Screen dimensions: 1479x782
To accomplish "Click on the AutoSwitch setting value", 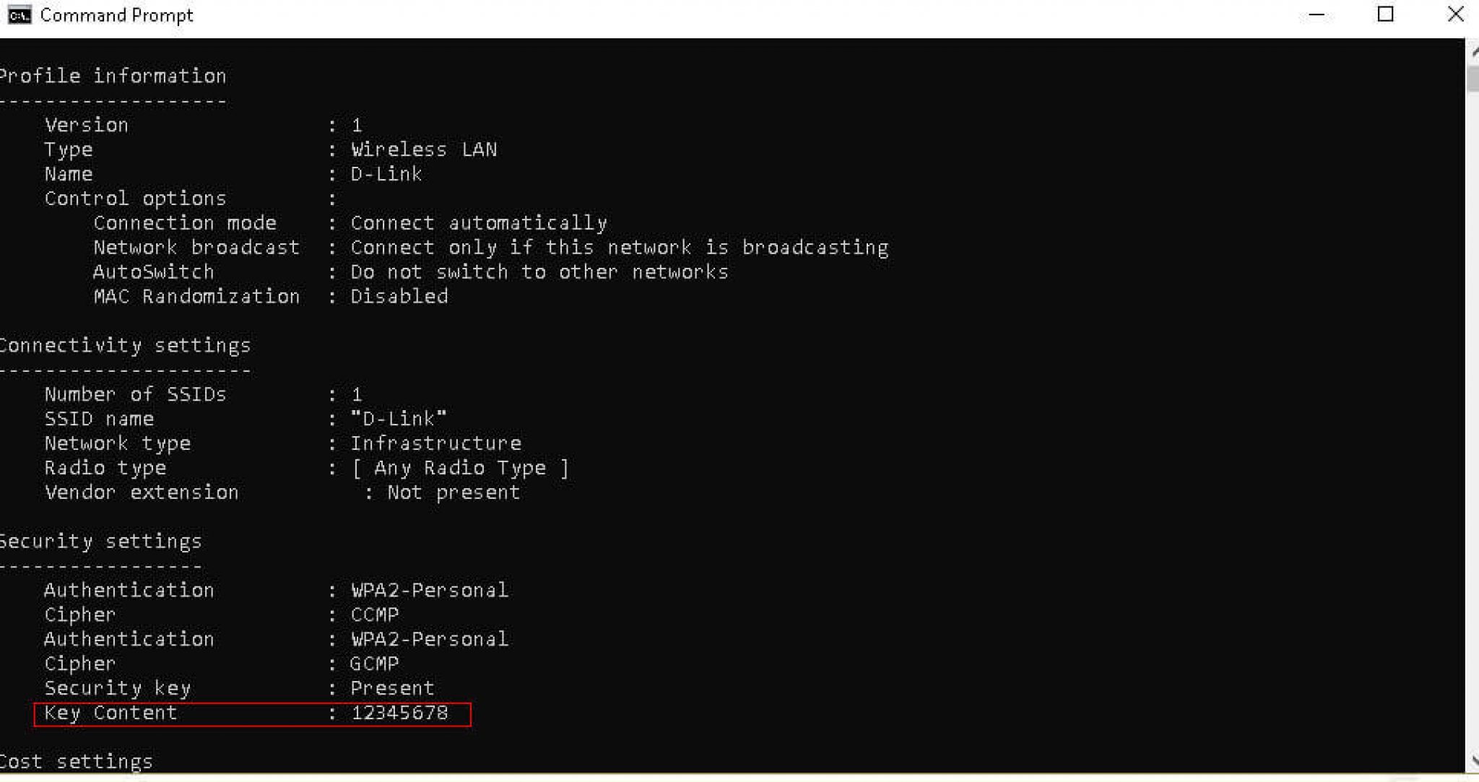I will click(x=539, y=271).
